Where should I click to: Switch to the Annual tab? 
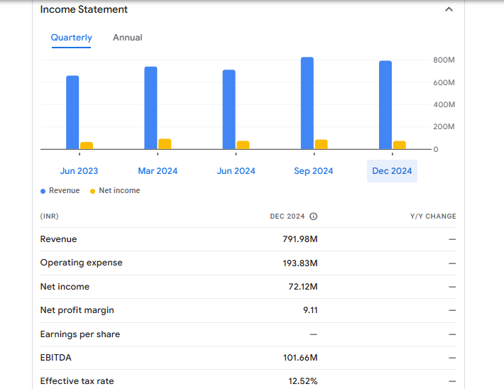click(128, 38)
